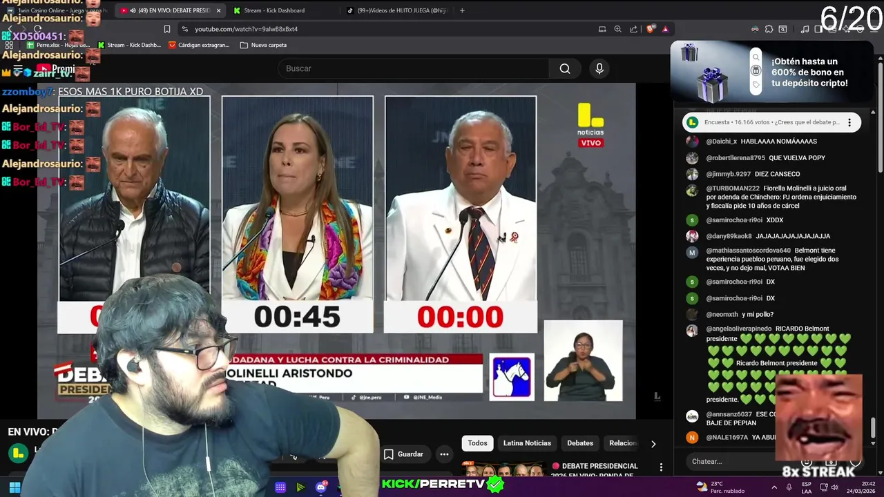Close the EN VIVO: DEBATE PRESIDENCIAL tab
Screen dimensions: 884x497
(218, 10)
